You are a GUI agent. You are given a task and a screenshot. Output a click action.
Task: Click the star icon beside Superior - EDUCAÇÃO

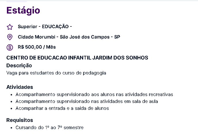[10, 27]
